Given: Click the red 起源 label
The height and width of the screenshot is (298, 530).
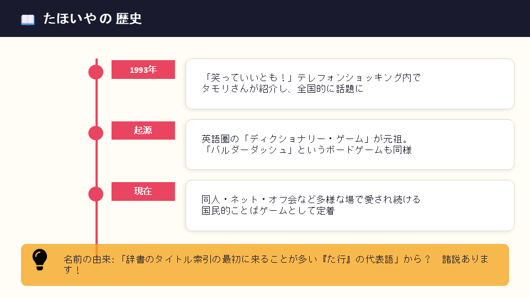Looking at the screenshot, I should (x=143, y=130).
